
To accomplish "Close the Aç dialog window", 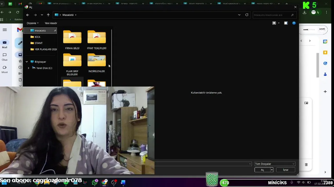I will click(295, 7).
